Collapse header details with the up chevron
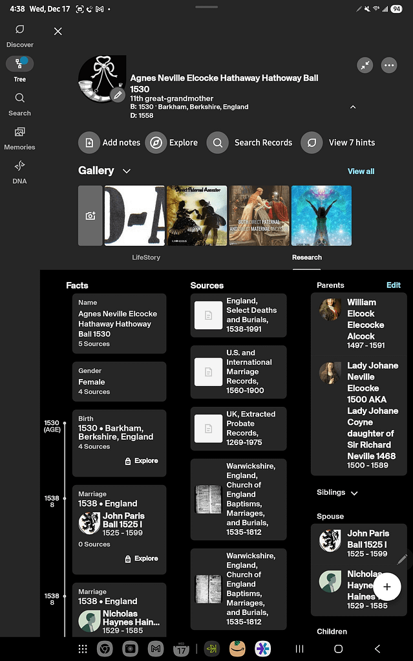Viewport: 413px width, 661px height. (353, 107)
